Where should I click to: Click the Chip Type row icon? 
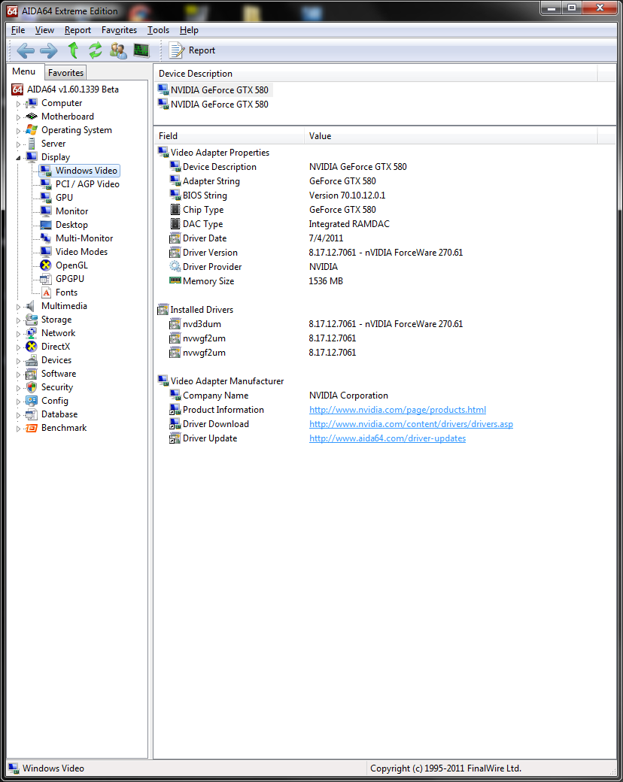tap(175, 210)
